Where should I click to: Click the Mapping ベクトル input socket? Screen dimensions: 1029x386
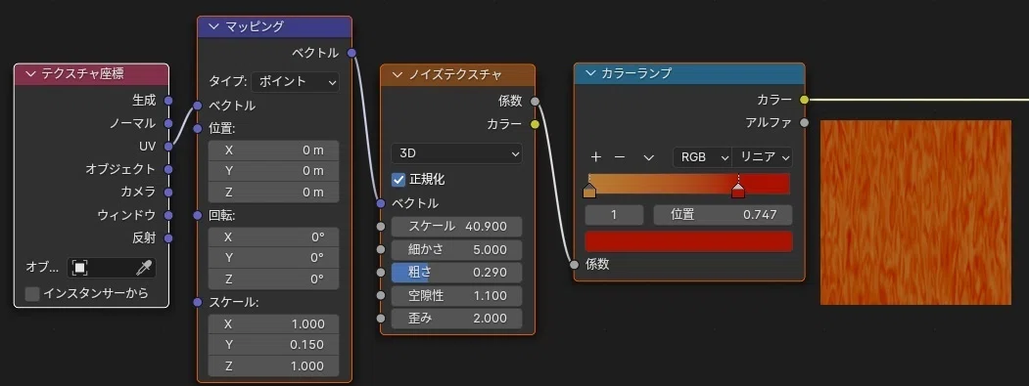pyautogui.click(x=198, y=106)
